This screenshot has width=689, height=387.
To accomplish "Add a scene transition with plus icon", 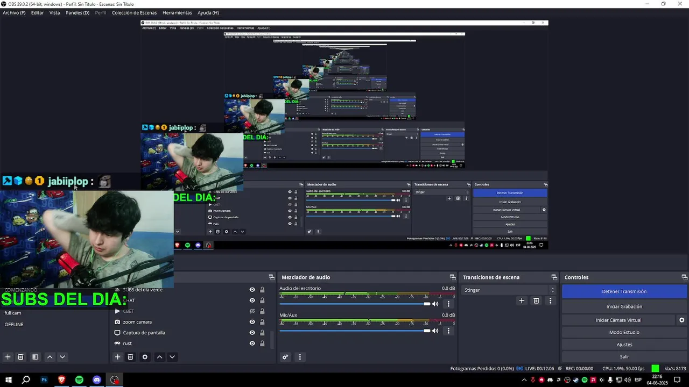I will click(x=521, y=300).
